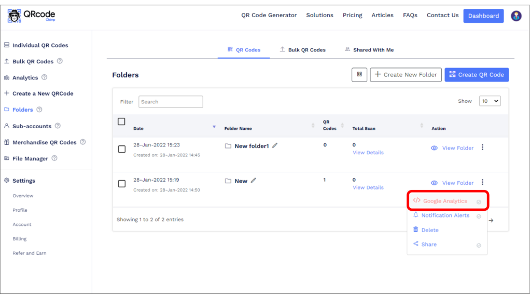The image size is (531, 299).
Task: Click next page arrow in pagination
Action: click(x=491, y=220)
